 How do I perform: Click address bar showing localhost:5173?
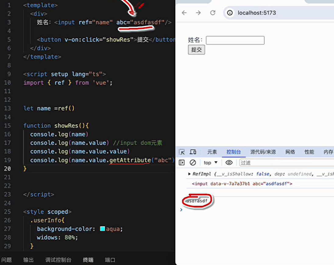coord(257,13)
